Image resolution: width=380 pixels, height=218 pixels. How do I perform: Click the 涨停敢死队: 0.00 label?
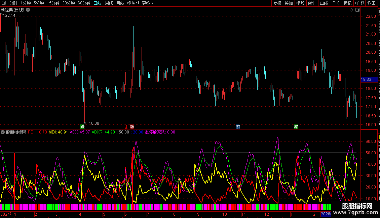point(160,132)
